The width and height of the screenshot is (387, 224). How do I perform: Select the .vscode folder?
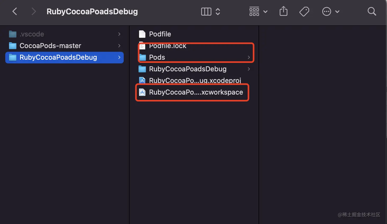32,34
